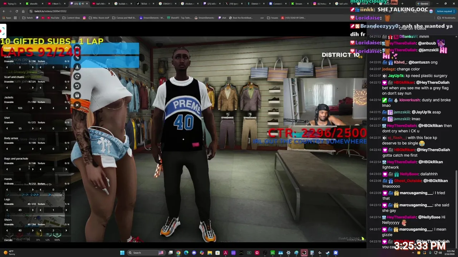Open Roblox from the taskbar

tap(336, 253)
